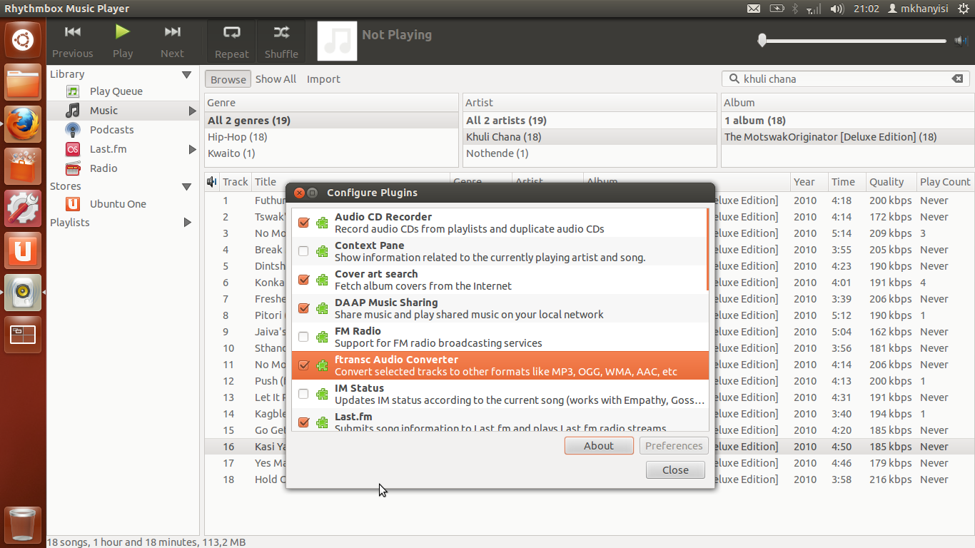975x548 pixels.
Task: Select The MotswakOriginator album entry
Action: 847,137
